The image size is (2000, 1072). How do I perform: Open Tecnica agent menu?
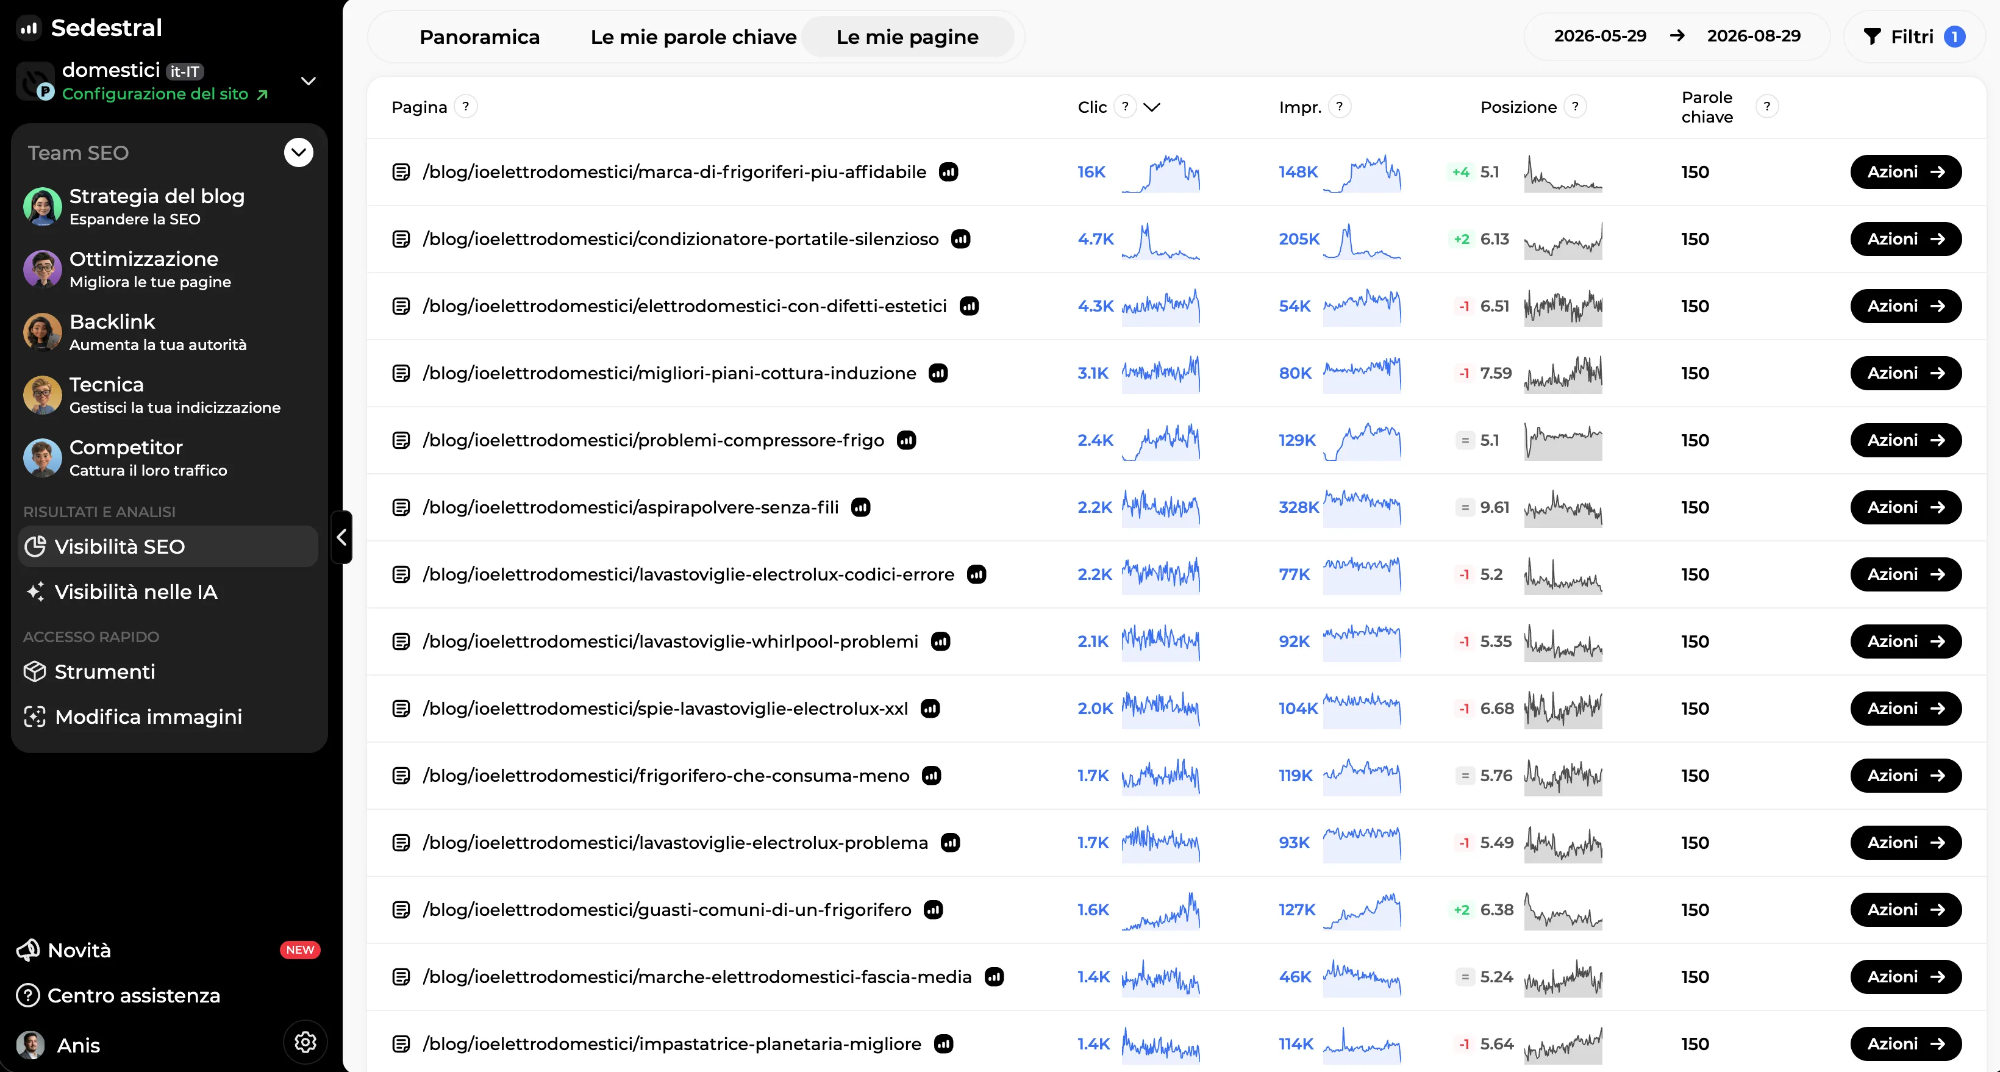pos(168,395)
